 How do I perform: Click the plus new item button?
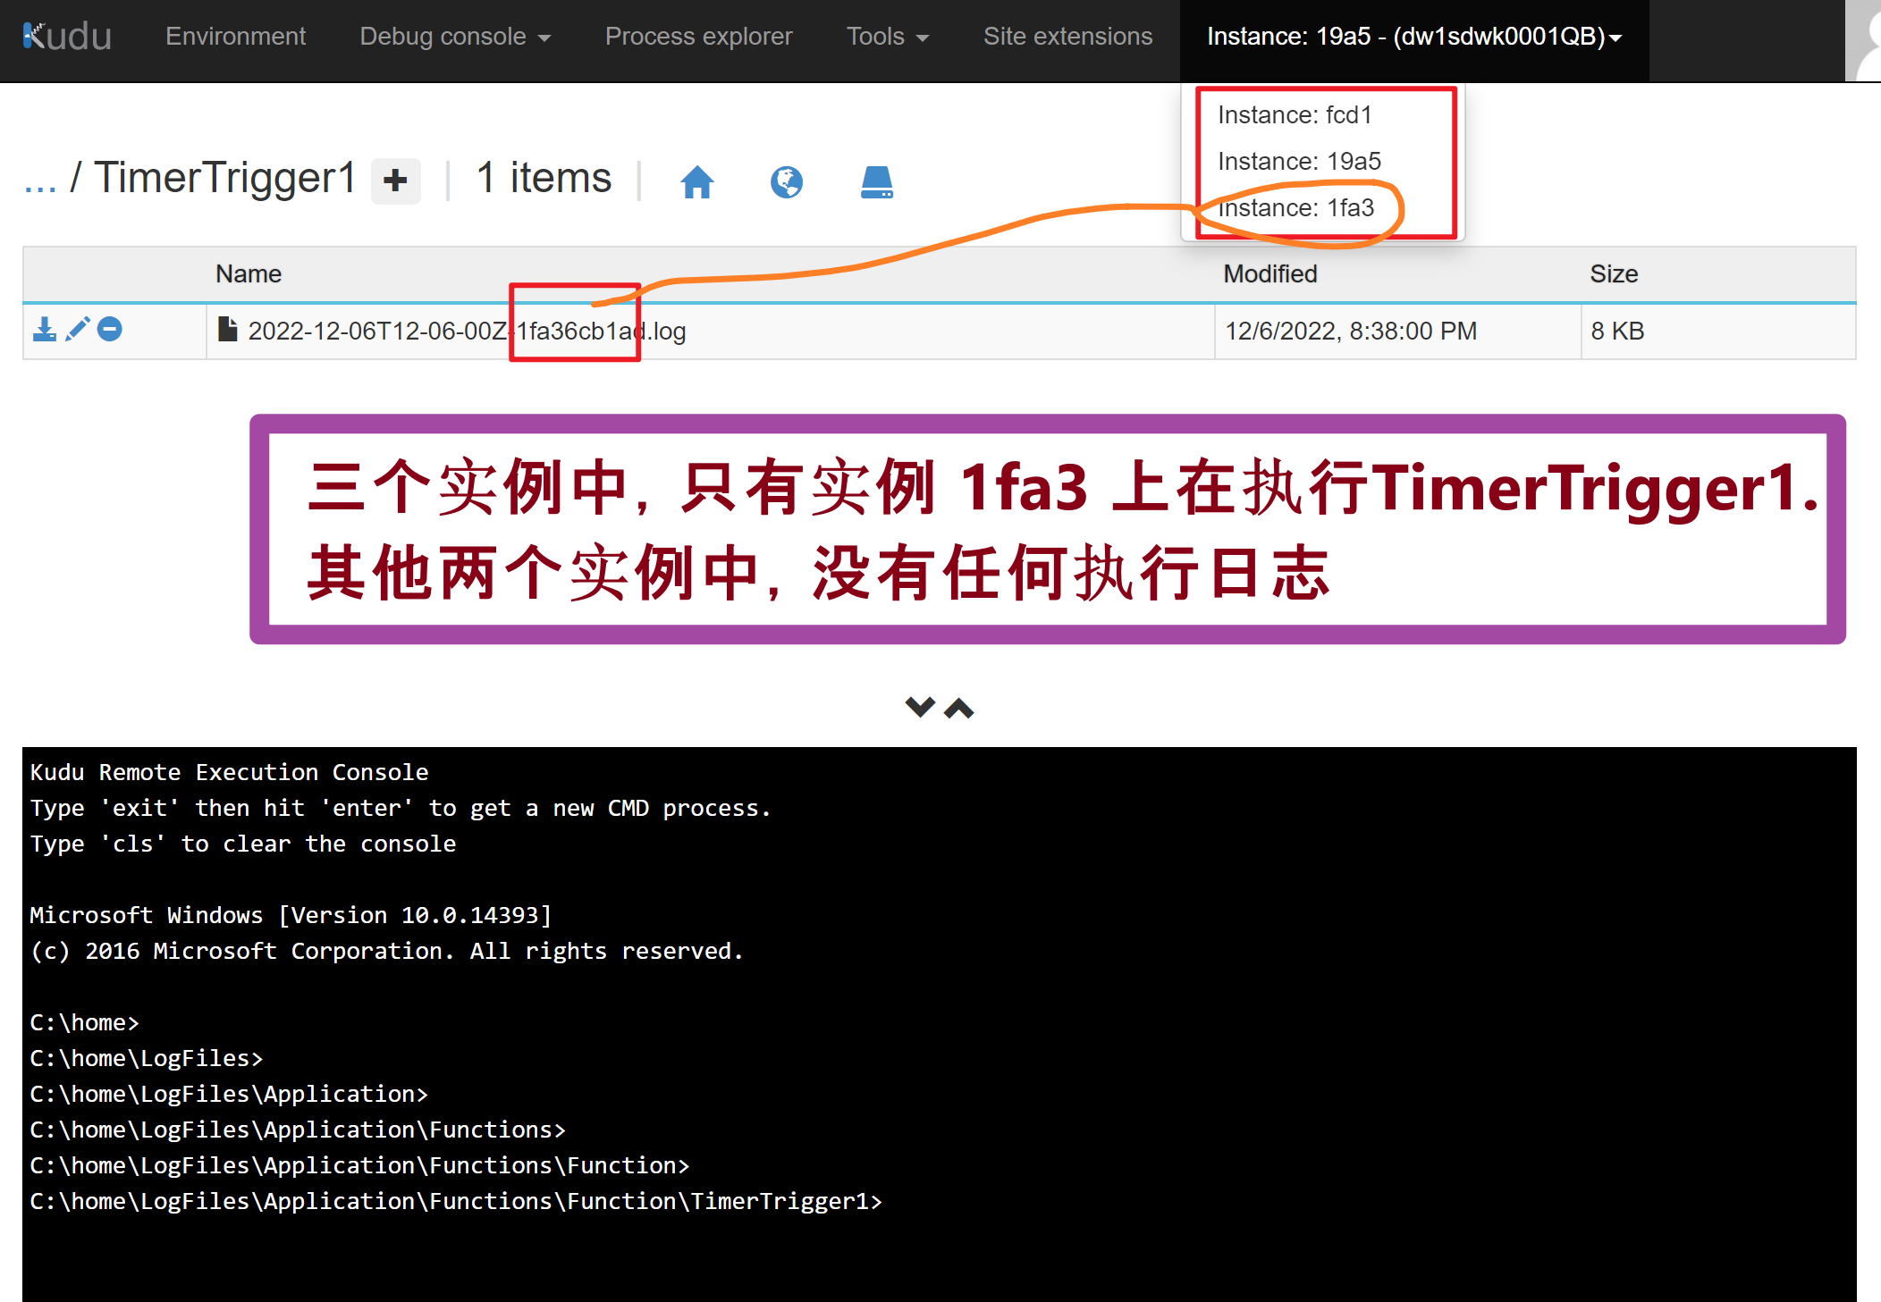pos(395,181)
